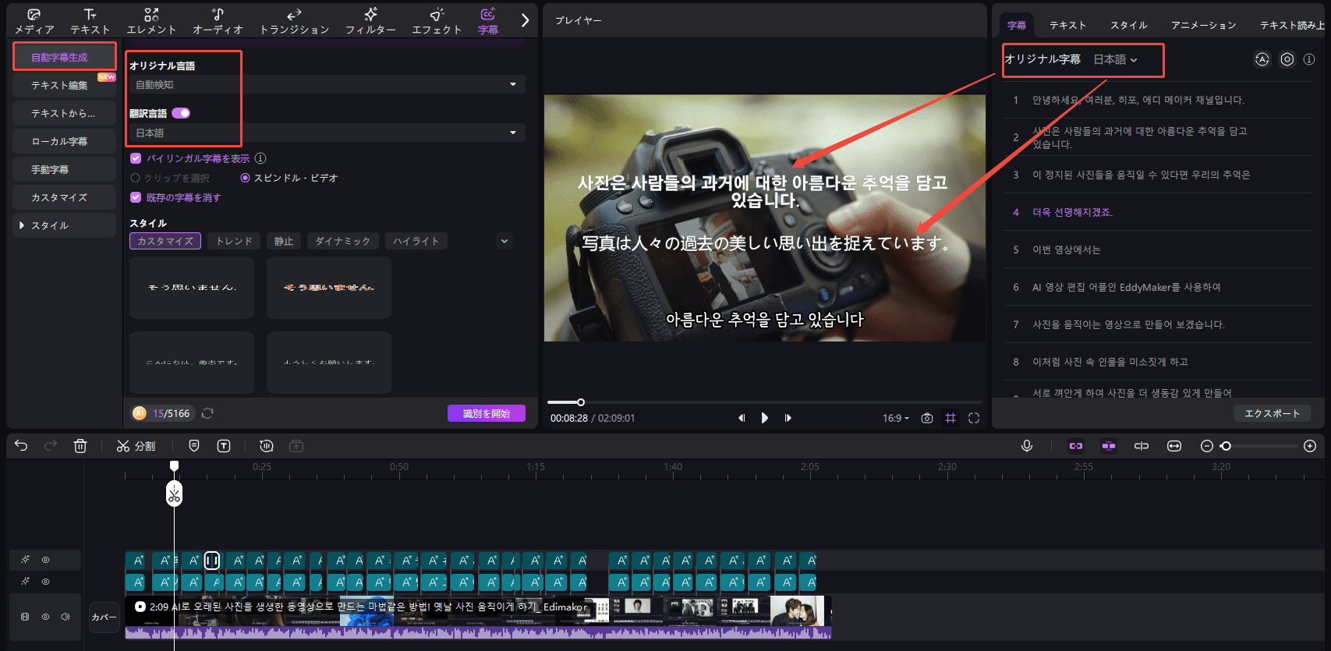Viewport: 1331px width, 651px height.
Task: Select the クリップを選択 radio option
Action: click(135, 178)
